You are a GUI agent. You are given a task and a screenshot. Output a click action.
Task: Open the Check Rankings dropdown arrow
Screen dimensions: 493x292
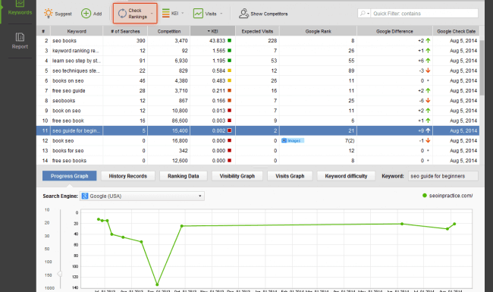coord(152,14)
